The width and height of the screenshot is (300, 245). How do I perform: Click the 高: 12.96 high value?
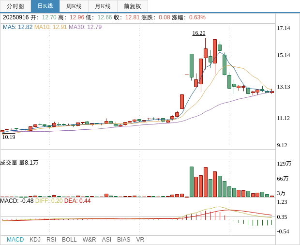tap(71, 17)
